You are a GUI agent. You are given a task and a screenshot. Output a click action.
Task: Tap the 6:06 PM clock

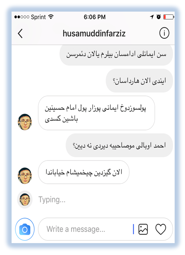[94, 17]
